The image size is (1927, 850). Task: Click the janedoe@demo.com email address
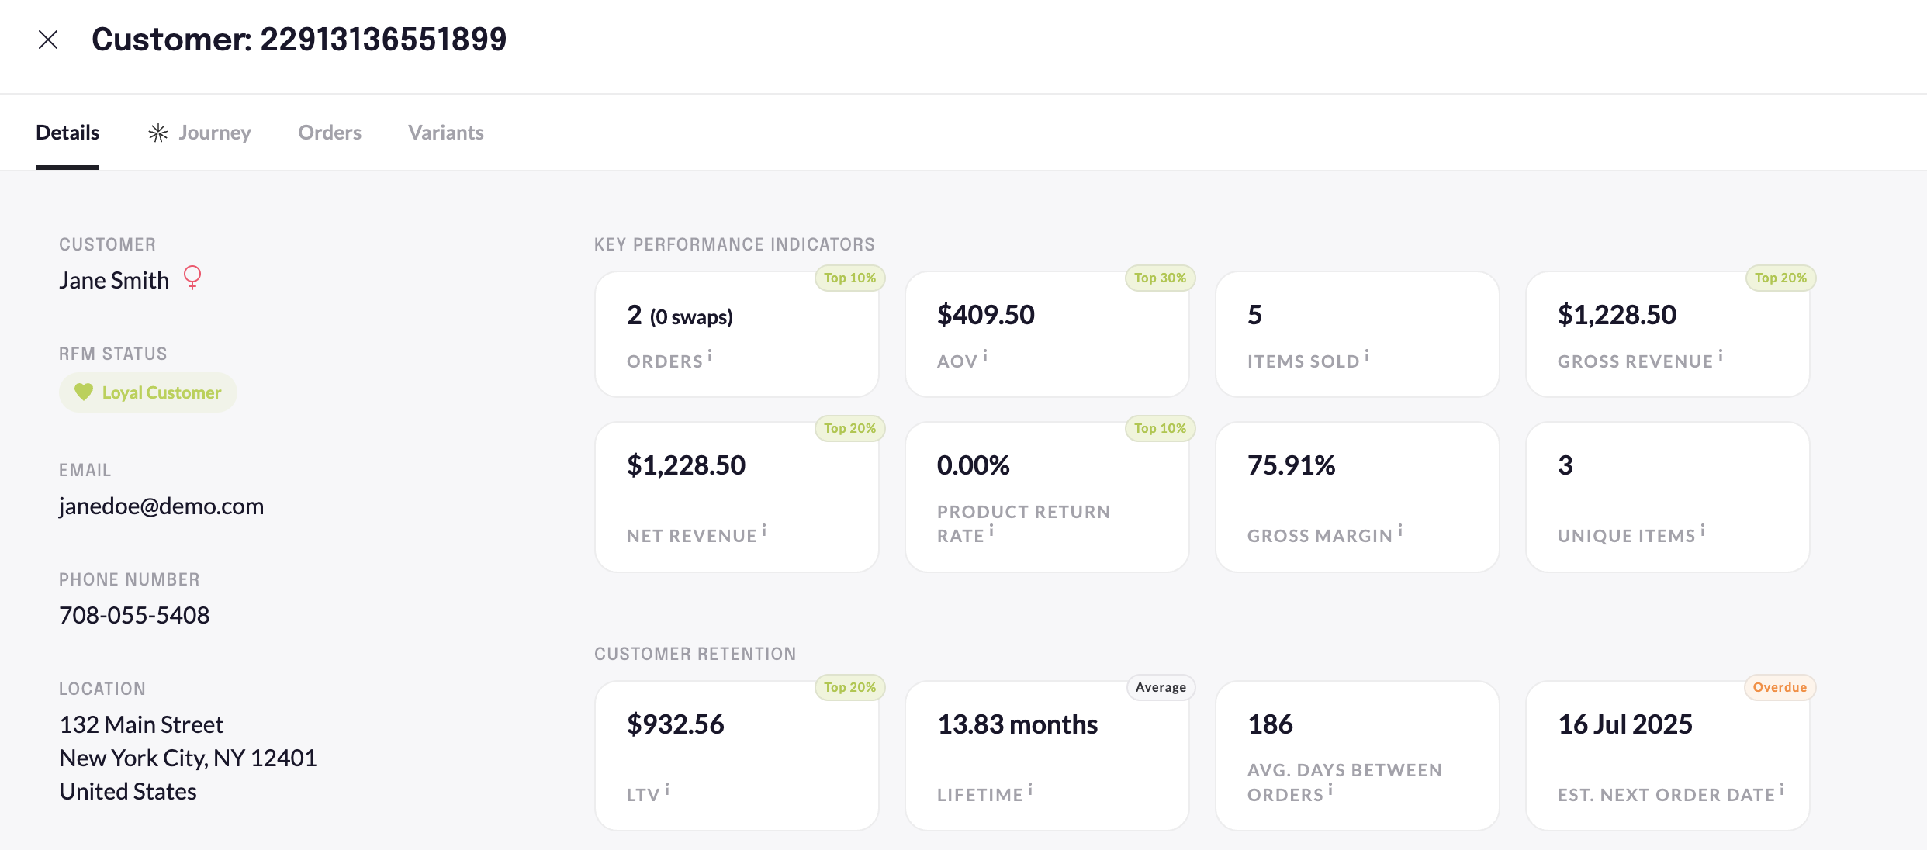pos(161,506)
